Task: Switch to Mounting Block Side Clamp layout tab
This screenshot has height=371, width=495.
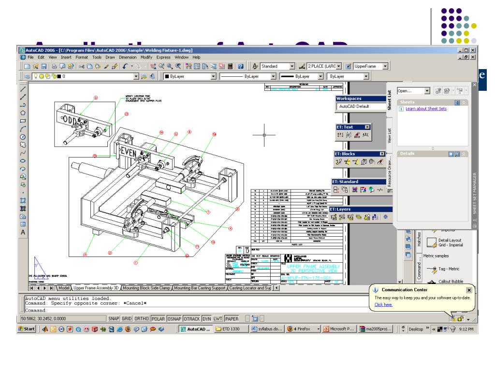Action: tap(146, 288)
